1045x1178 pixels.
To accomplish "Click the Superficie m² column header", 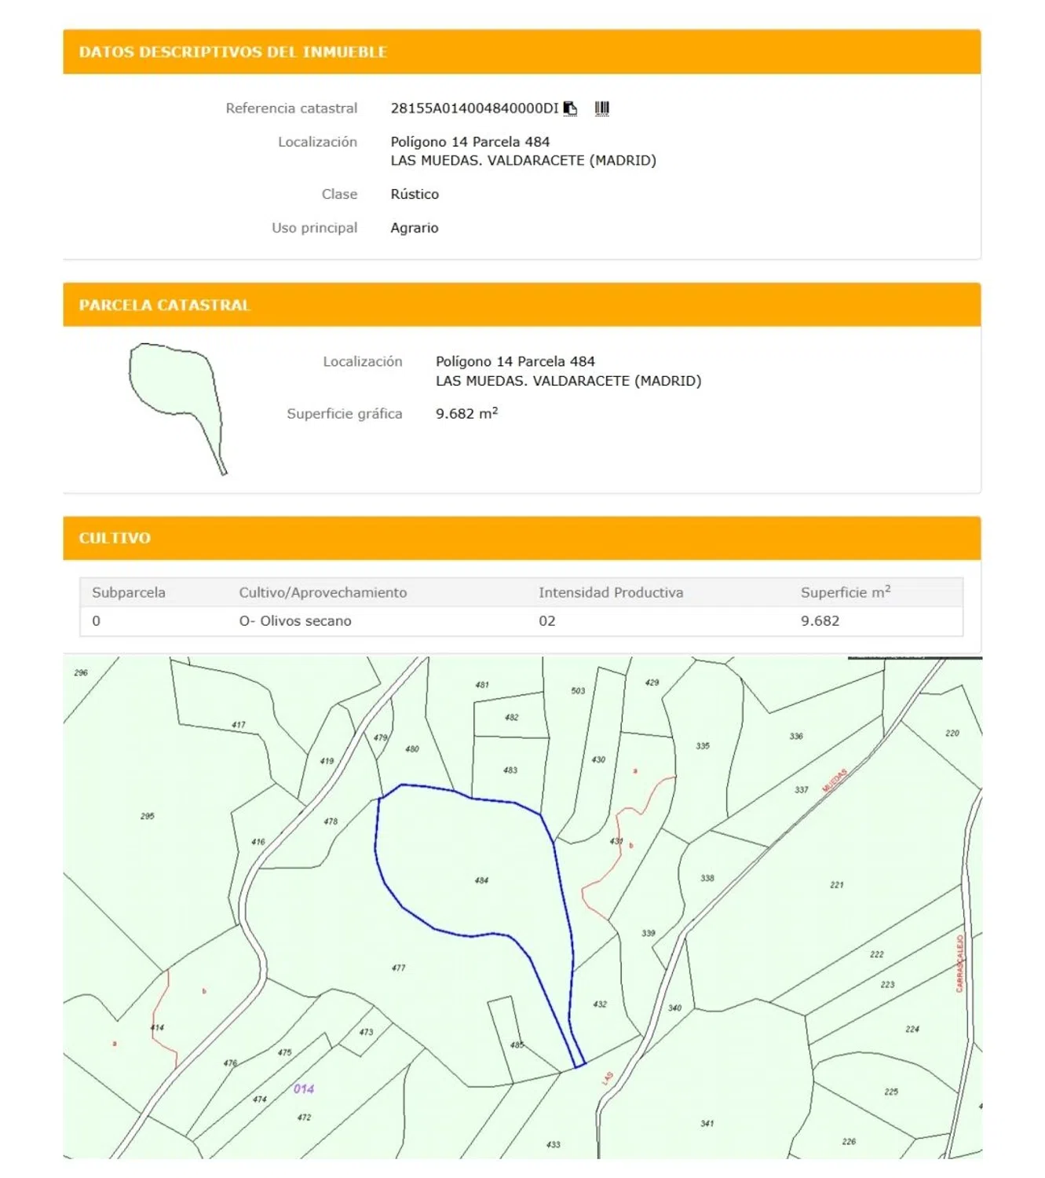I will click(845, 593).
